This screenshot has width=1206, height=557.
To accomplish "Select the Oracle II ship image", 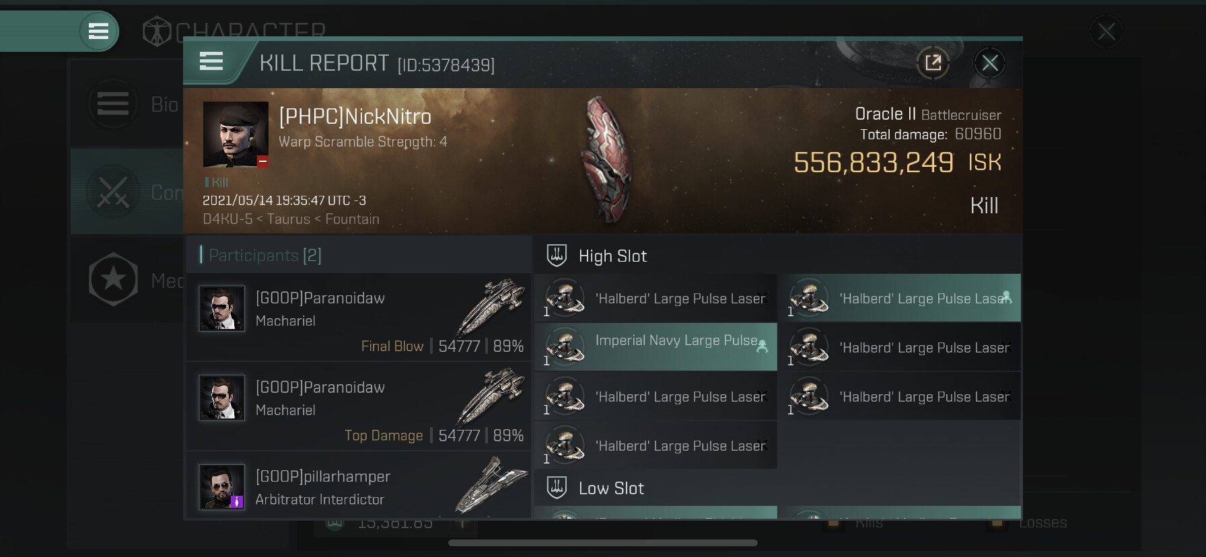I will pyautogui.click(x=608, y=159).
